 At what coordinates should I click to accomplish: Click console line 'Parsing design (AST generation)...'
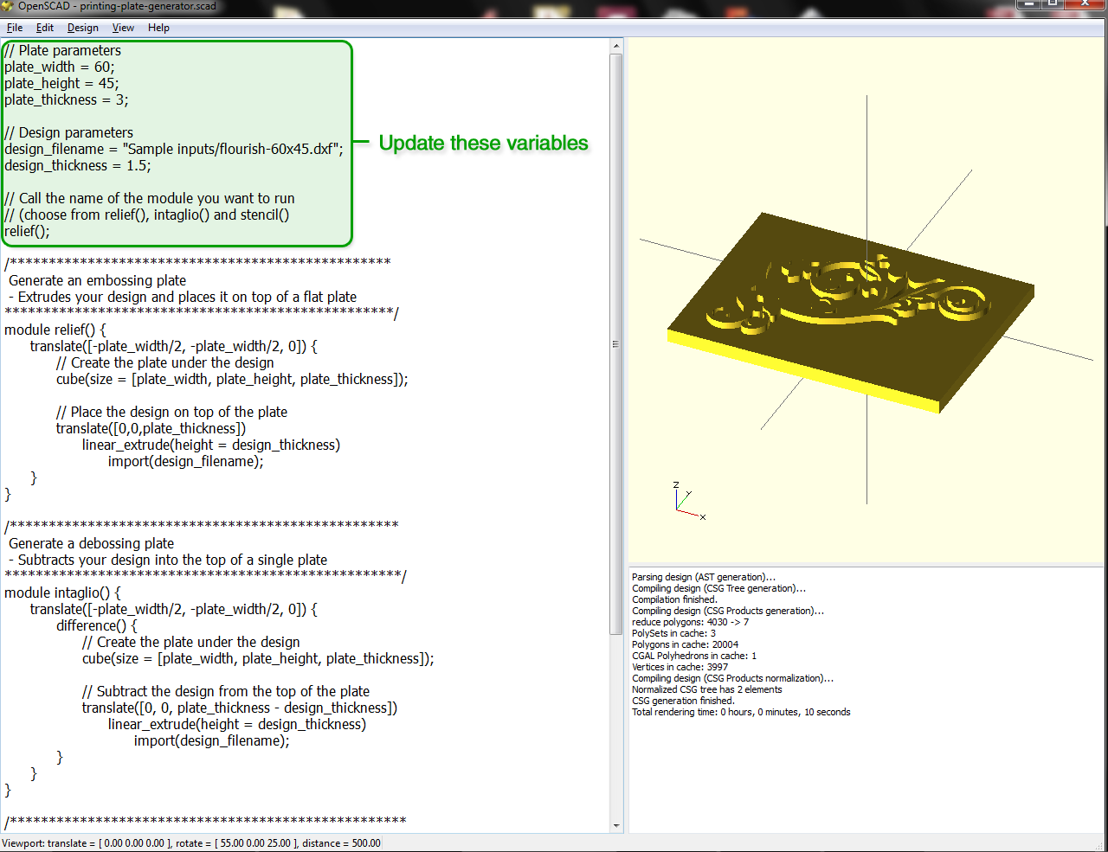coord(704,577)
